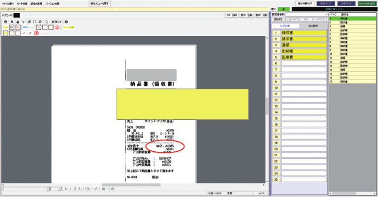The width and height of the screenshot is (378, 197).
Task: Select the red checkmark annotation
Action: [24, 33]
